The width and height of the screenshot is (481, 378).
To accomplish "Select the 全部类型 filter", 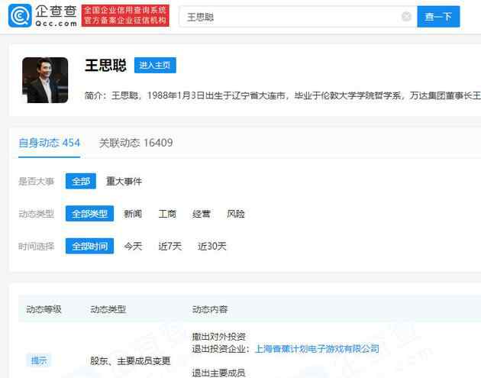I will coord(89,214).
